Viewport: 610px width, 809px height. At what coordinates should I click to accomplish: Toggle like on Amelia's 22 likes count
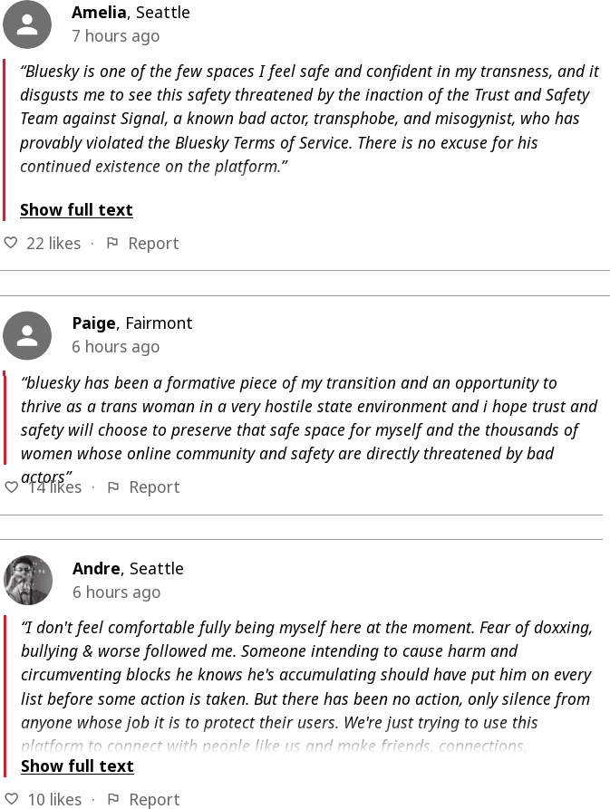tap(53, 243)
